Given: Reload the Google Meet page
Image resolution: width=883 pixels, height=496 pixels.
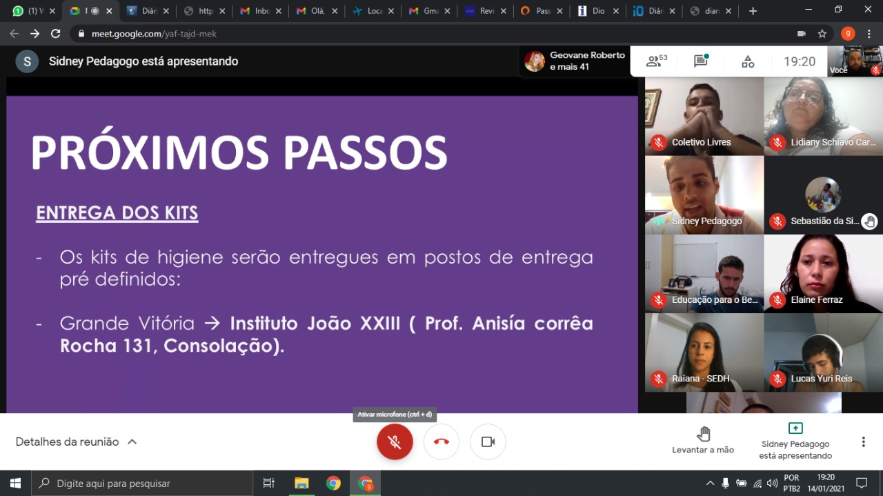Looking at the screenshot, I should 56,34.
